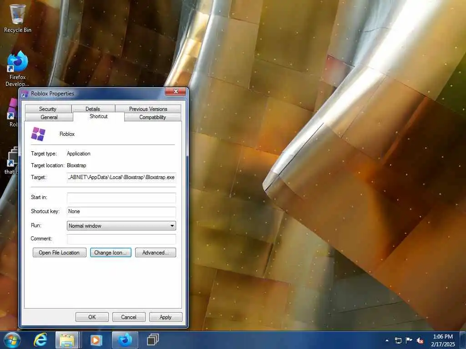
Task: Open the clock showing 1:06 PM
Action: (443, 340)
